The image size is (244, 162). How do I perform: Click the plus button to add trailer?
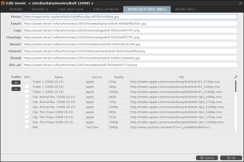[16, 83]
